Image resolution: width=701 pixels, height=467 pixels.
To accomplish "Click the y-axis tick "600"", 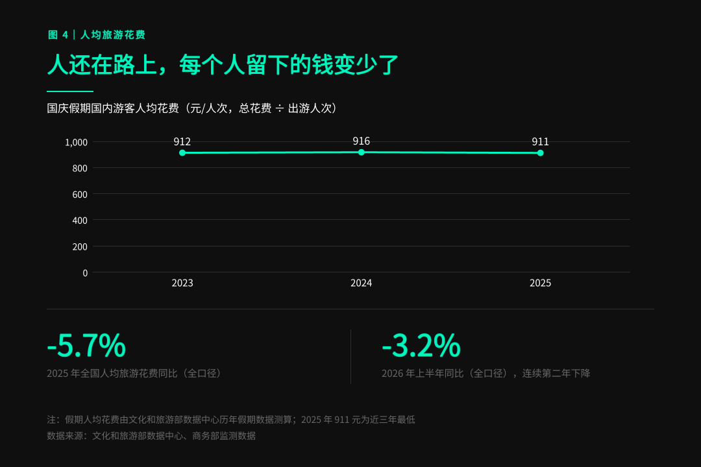I will click(80, 195).
